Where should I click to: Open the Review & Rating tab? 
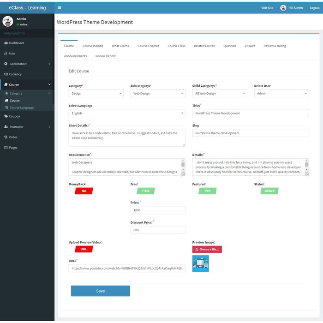(275, 46)
